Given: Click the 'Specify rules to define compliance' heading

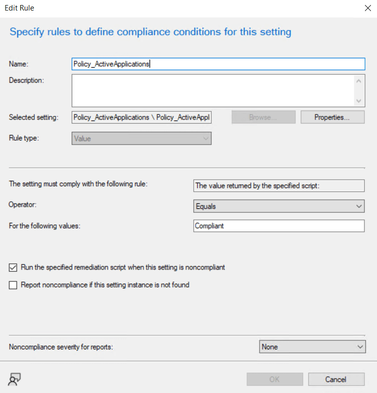Looking at the screenshot, I should [x=150, y=32].
